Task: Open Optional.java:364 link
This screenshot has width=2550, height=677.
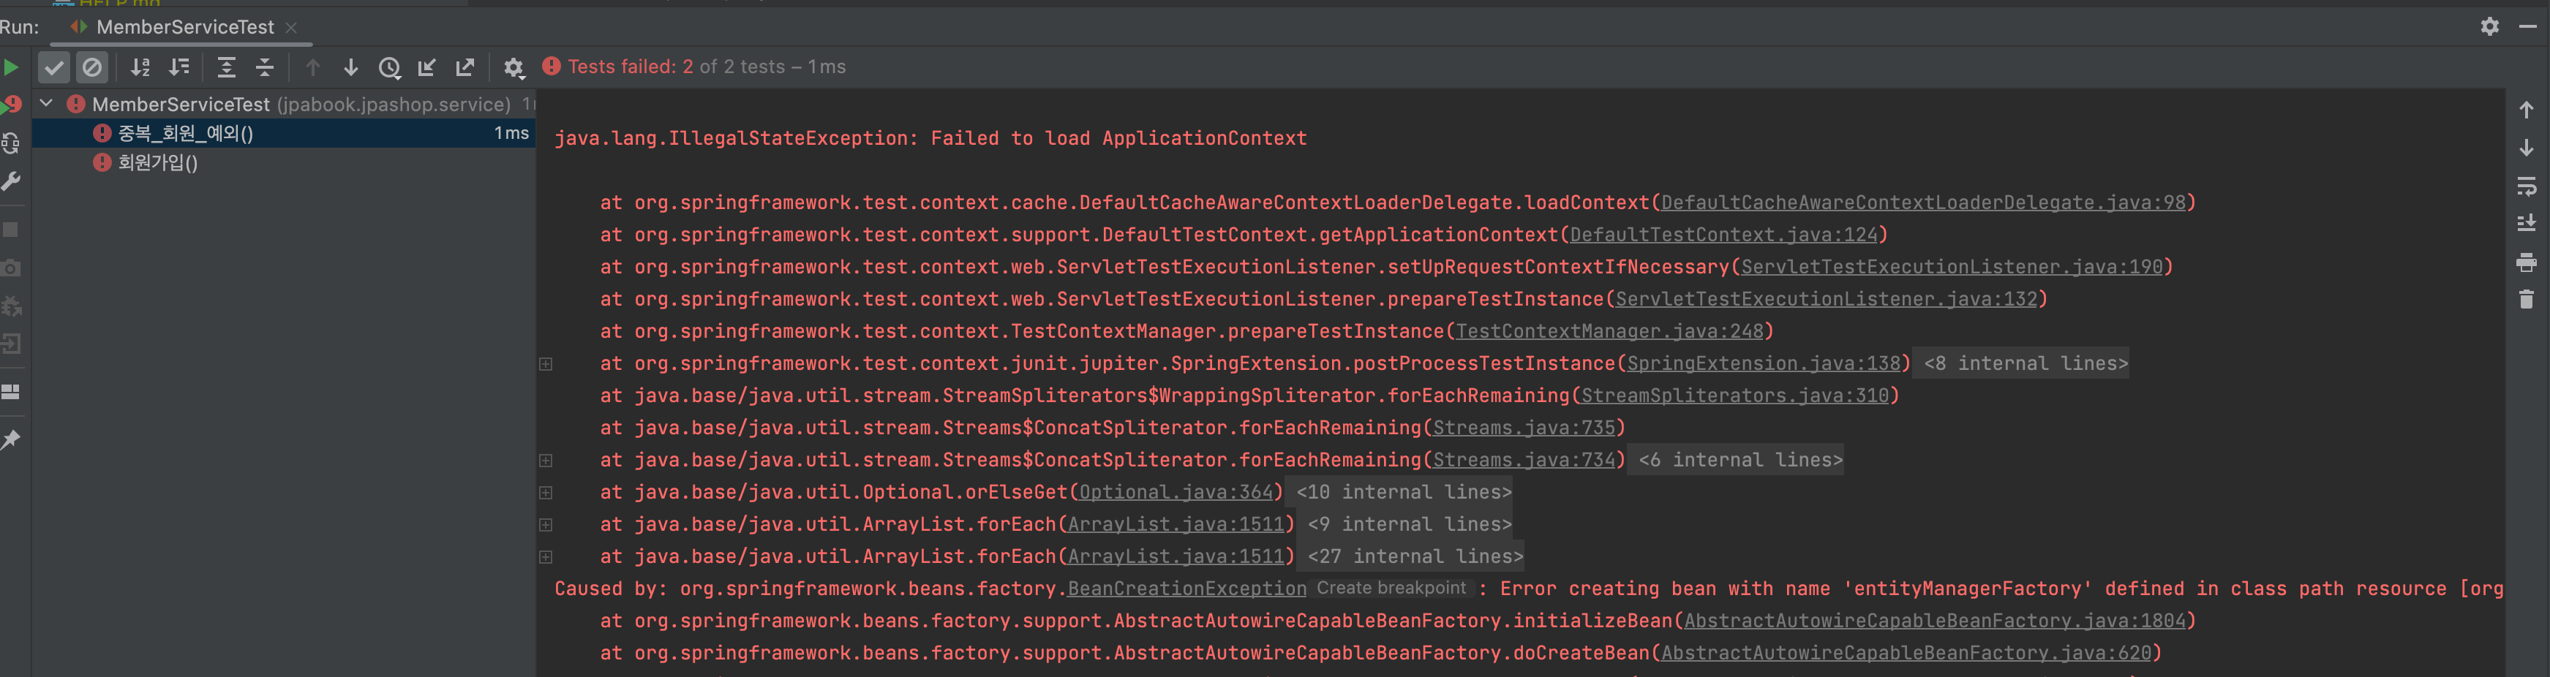Action: coord(1175,492)
